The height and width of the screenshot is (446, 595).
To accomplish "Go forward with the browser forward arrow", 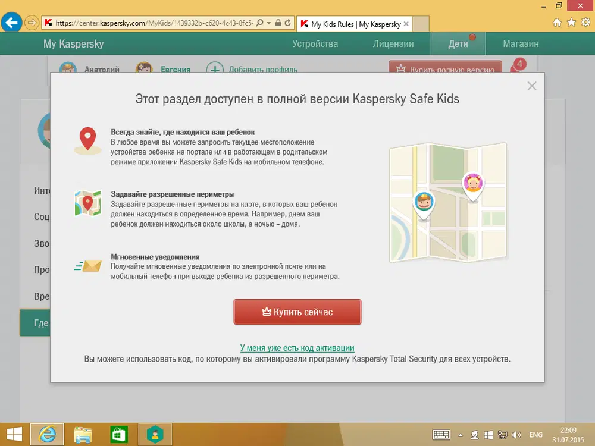I will pos(32,23).
